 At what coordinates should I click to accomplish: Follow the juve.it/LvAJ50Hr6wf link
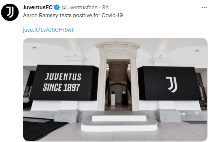(x=48, y=30)
